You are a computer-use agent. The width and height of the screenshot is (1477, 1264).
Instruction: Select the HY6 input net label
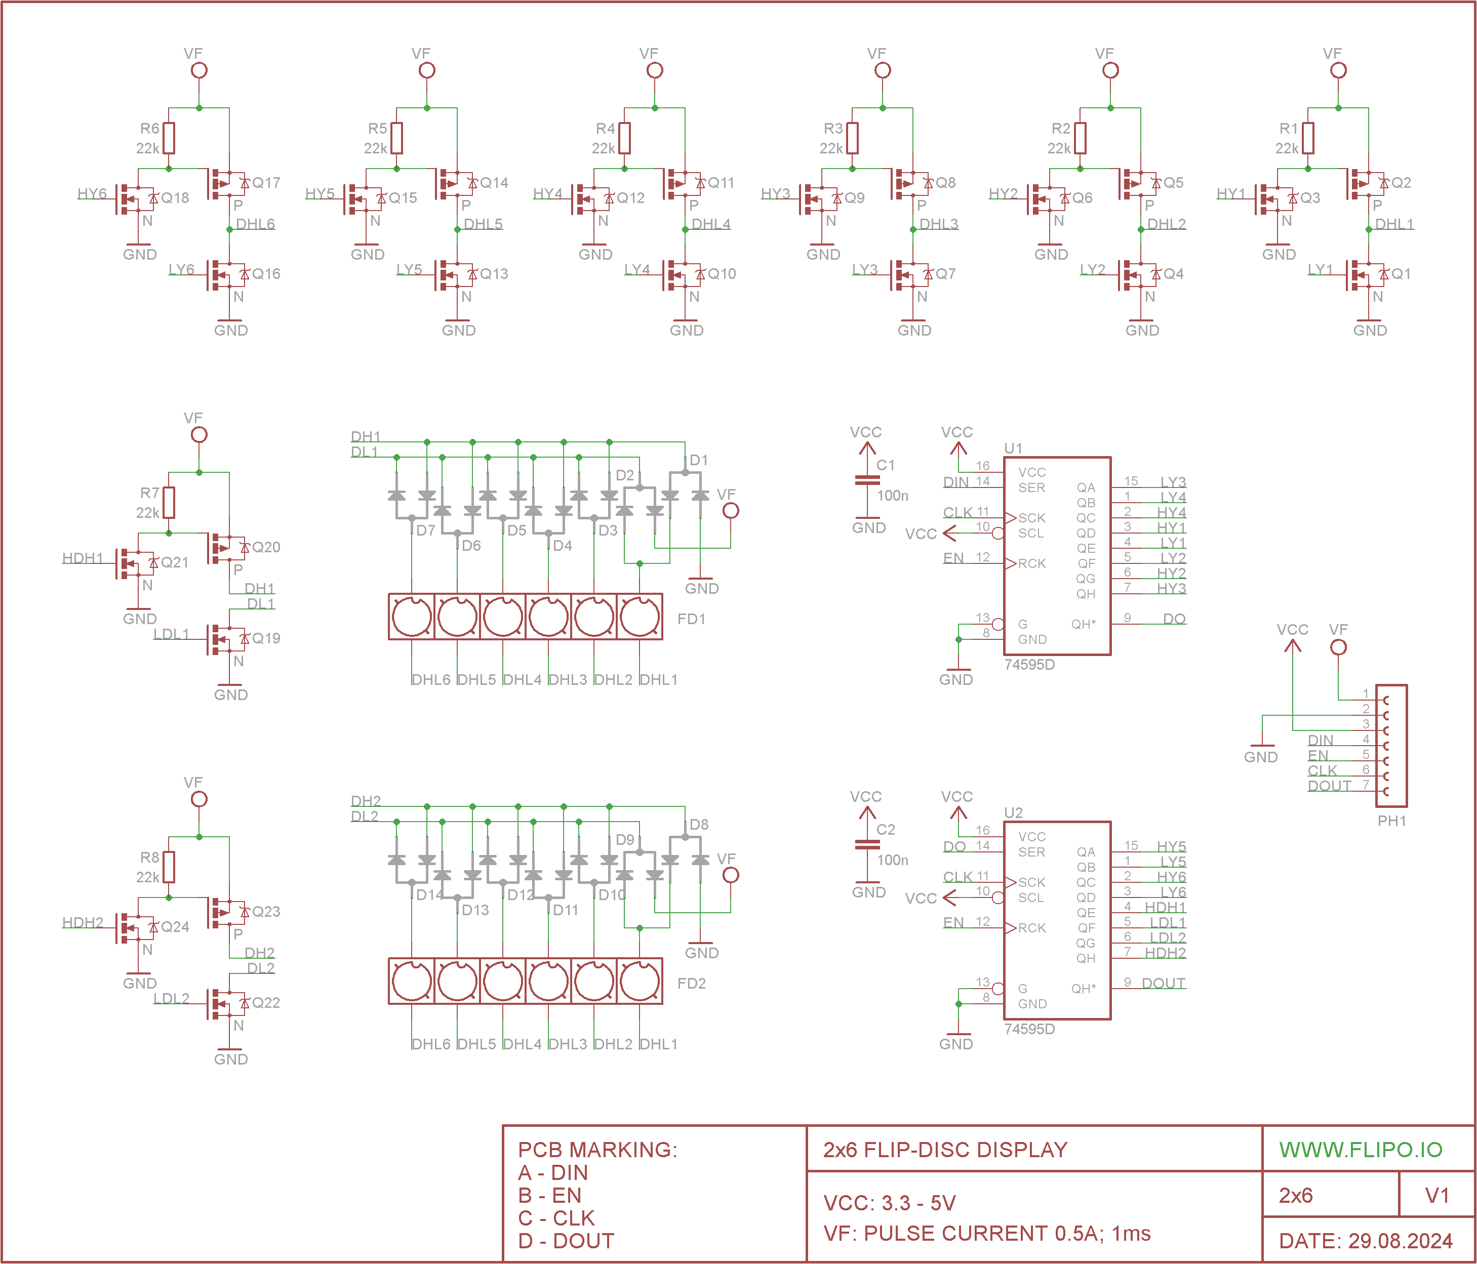(x=92, y=194)
